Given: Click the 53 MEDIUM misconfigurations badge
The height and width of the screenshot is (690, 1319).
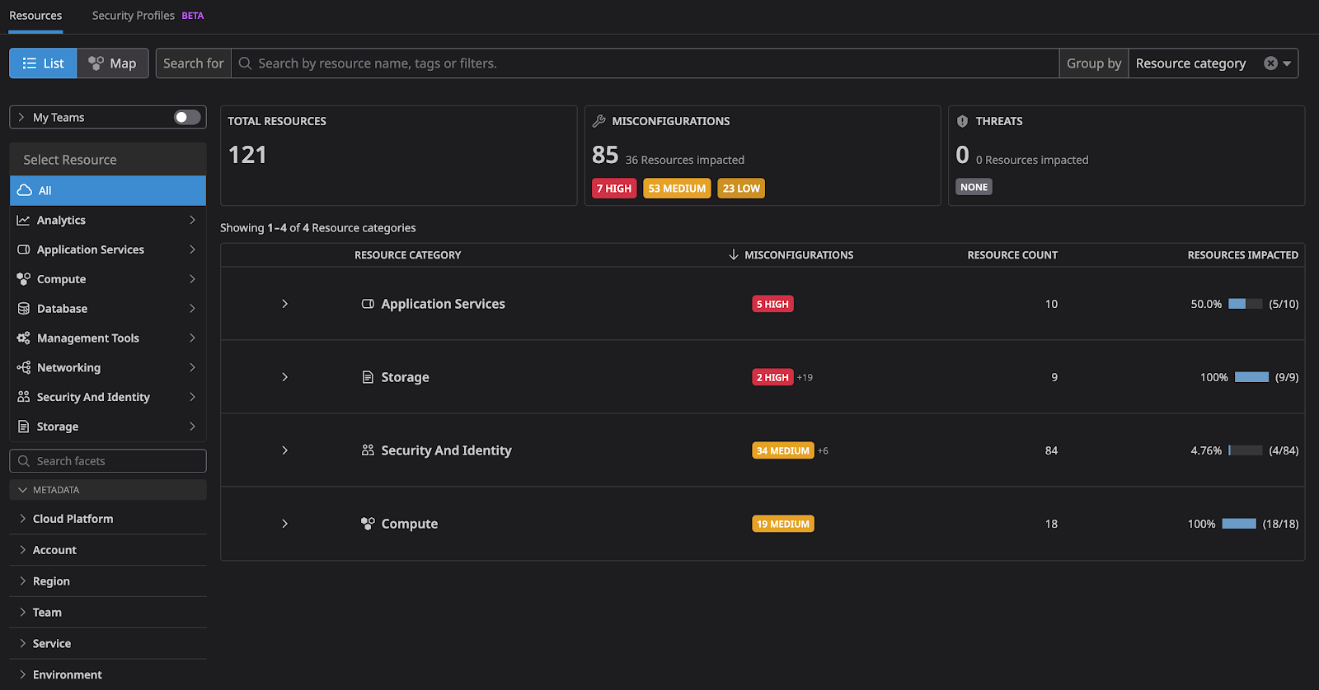Looking at the screenshot, I should coord(677,189).
